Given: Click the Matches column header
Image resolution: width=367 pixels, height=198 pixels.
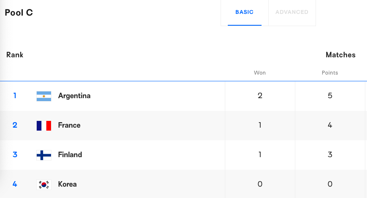Looking at the screenshot, I should (x=340, y=55).
